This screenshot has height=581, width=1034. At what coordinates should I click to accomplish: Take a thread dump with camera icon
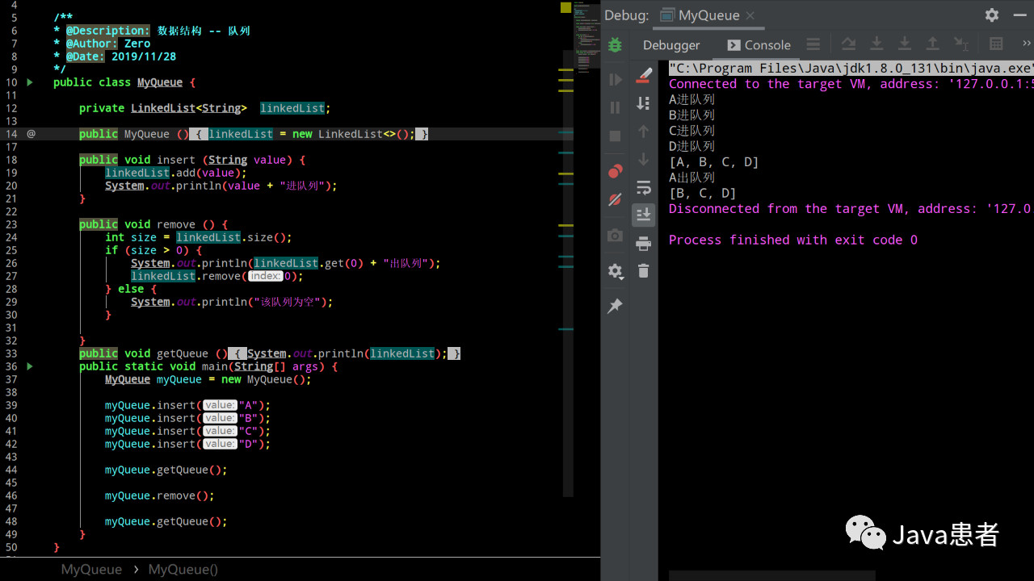click(615, 236)
